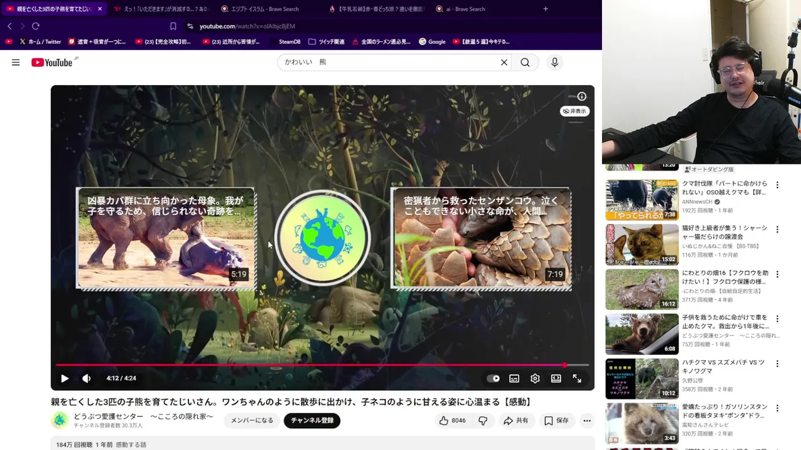
Task: Open the hippo vs elephant suggested video
Action: pyautogui.click(x=166, y=238)
